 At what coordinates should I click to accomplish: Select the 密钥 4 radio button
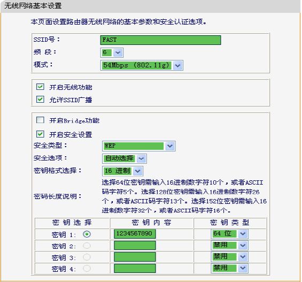(x=87, y=268)
